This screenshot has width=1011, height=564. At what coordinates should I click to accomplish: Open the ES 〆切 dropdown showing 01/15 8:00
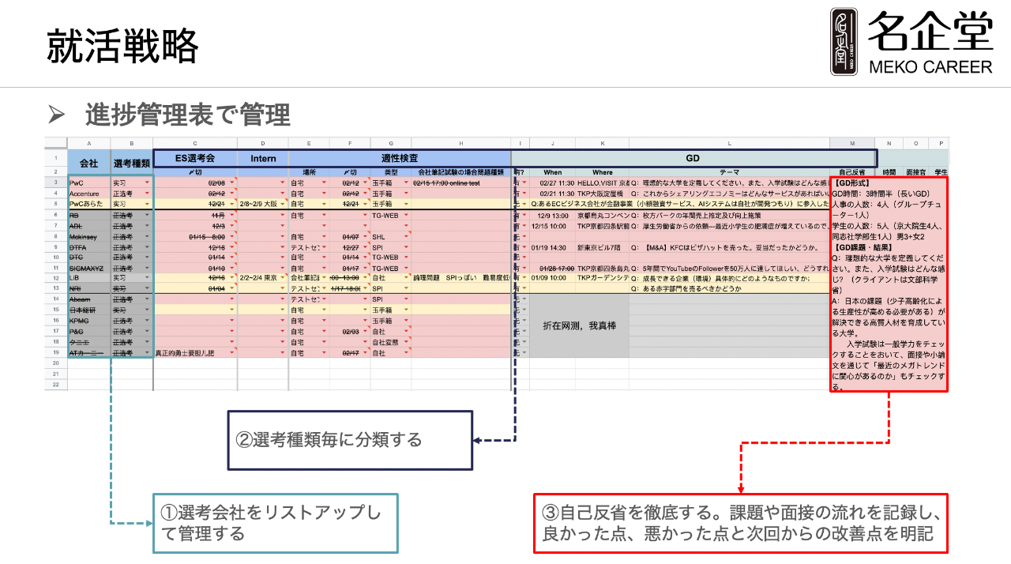[x=231, y=236]
